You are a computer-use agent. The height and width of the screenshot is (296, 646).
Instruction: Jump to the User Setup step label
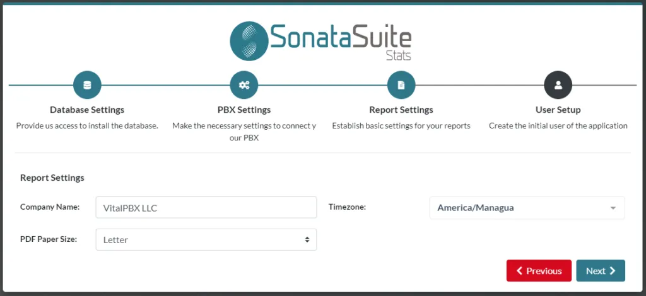click(558, 110)
